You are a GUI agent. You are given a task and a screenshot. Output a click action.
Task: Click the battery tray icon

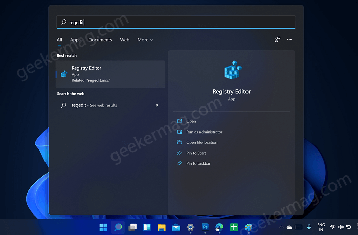pos(349,227)
